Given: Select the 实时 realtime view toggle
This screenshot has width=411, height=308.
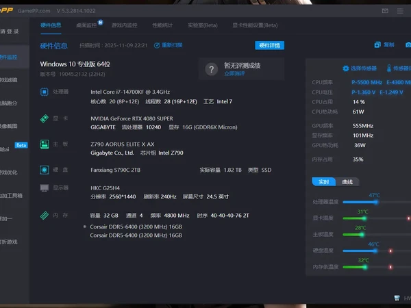Looking at the screenshot, I should pos(324,182).
